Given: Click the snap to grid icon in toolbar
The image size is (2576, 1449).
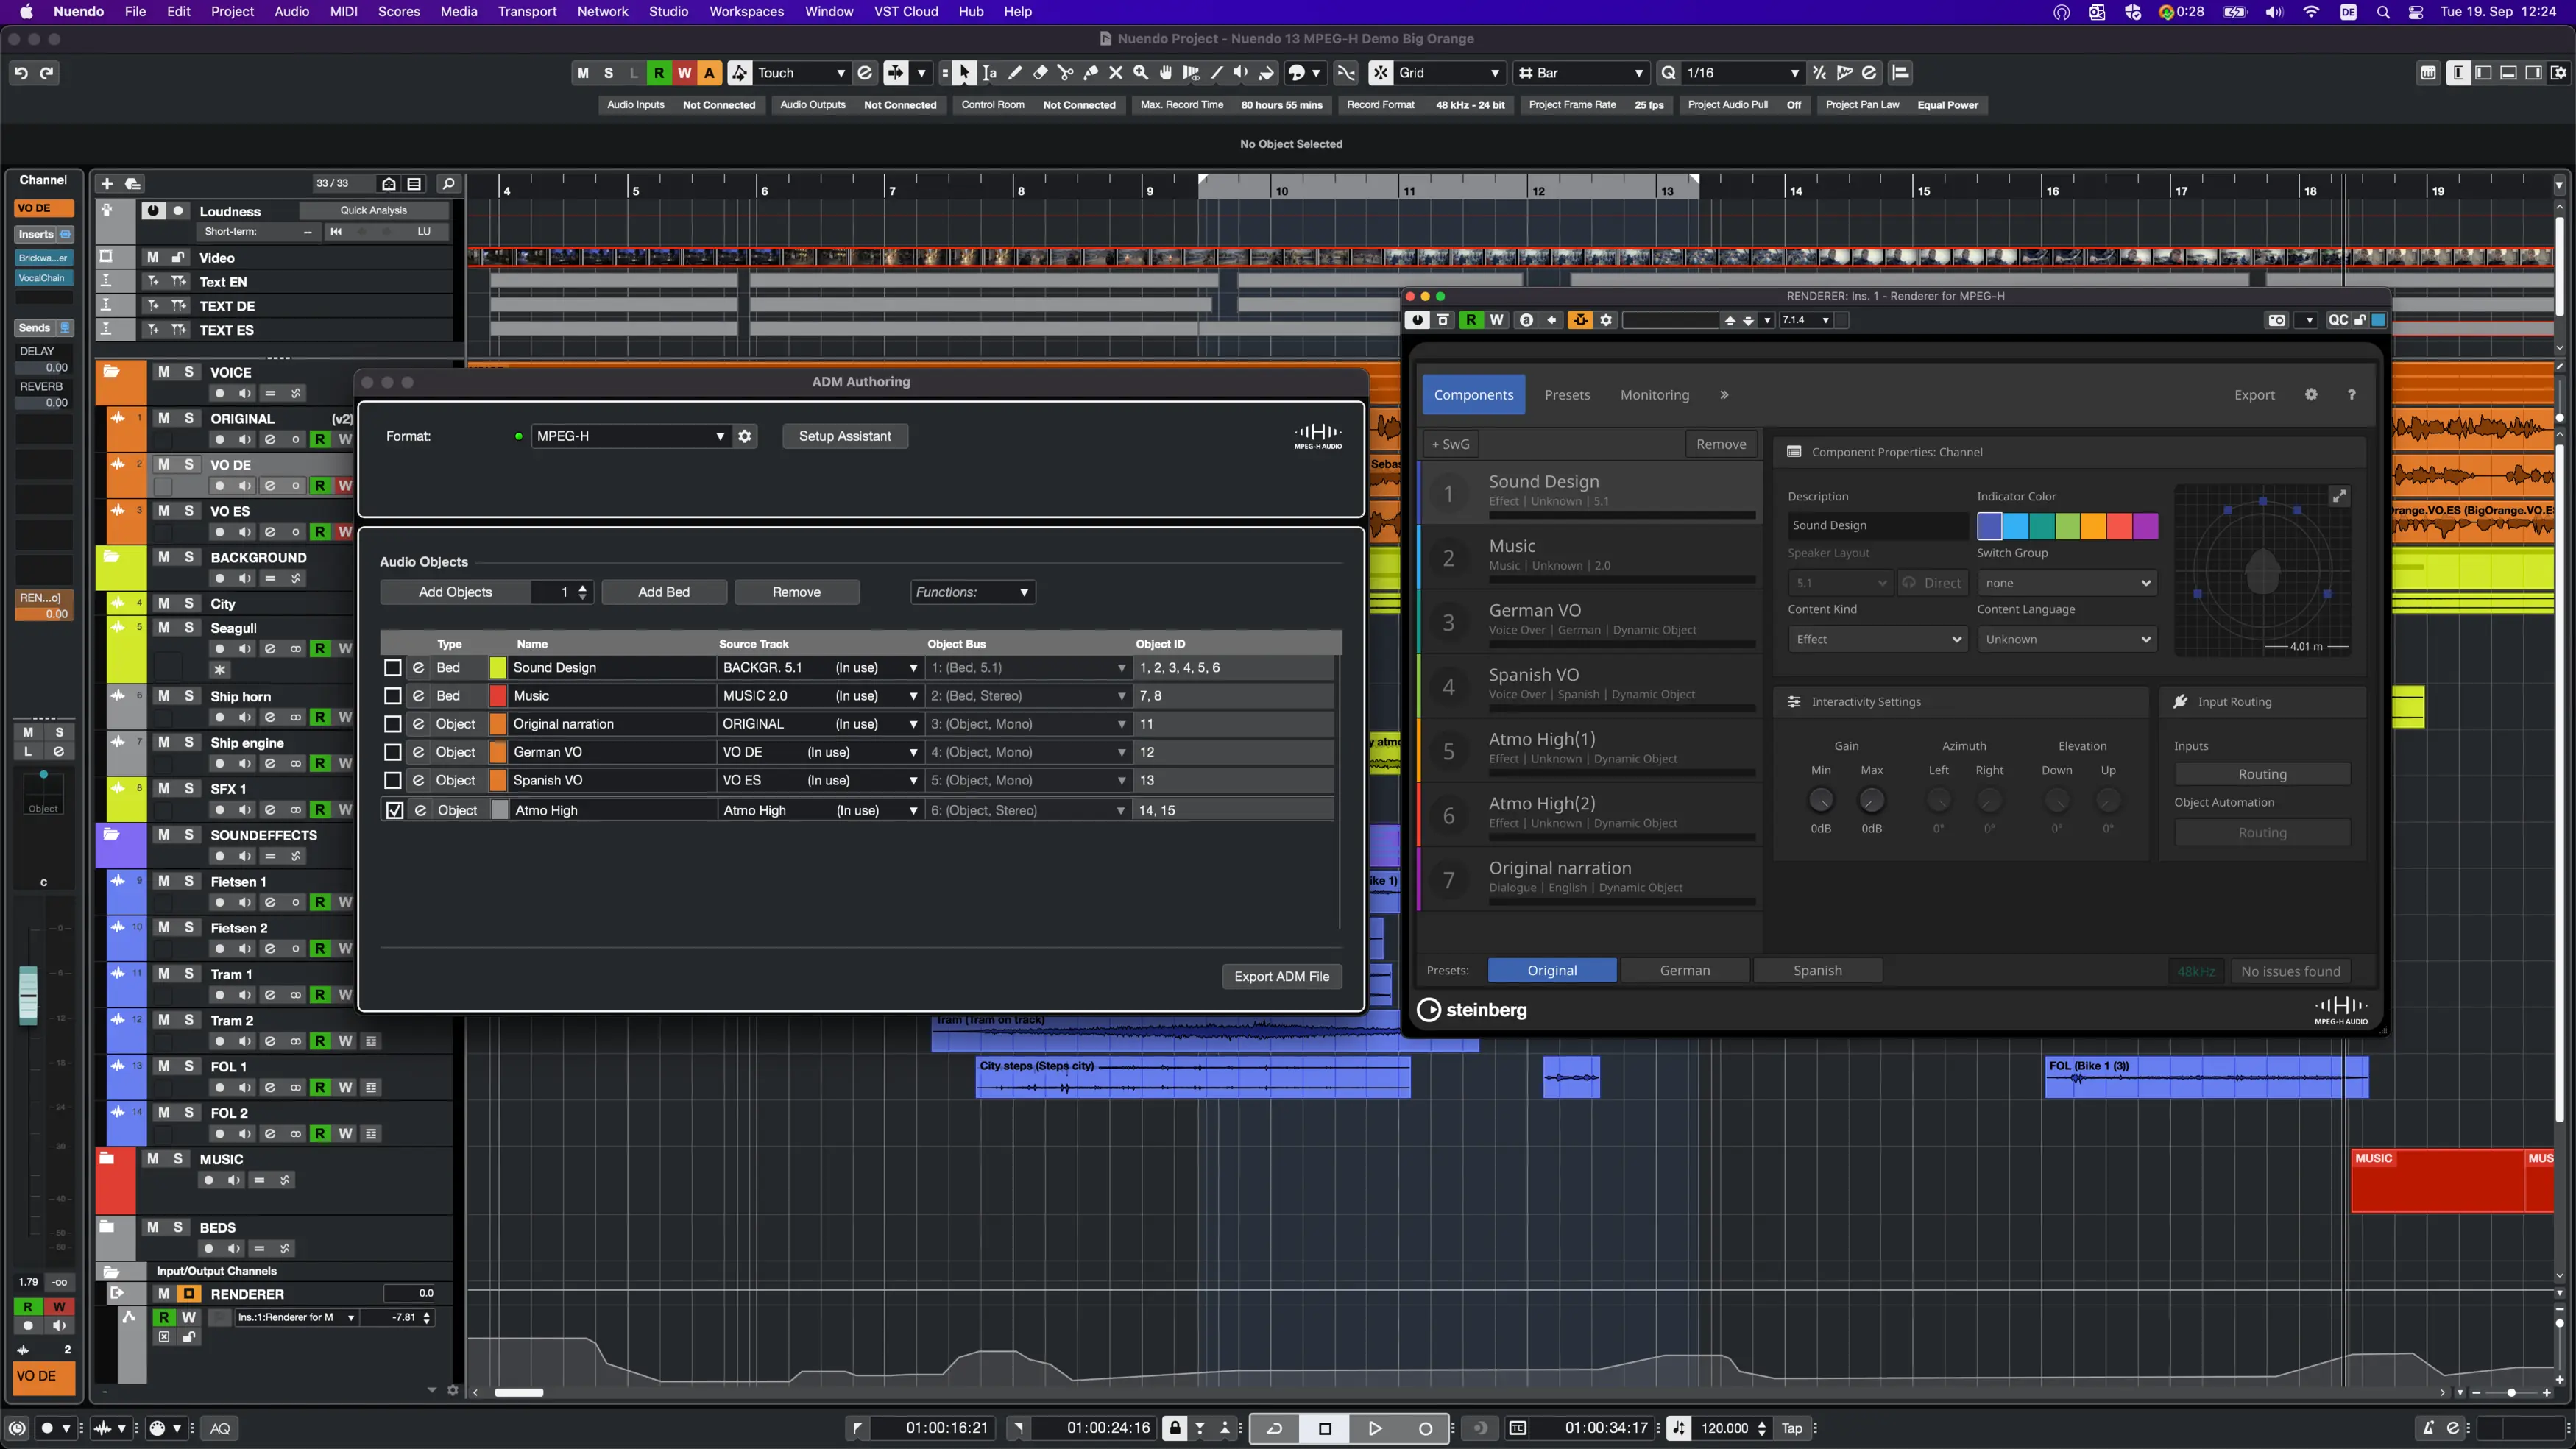Looking at the screenshot, I should [x=1379, y=73].
